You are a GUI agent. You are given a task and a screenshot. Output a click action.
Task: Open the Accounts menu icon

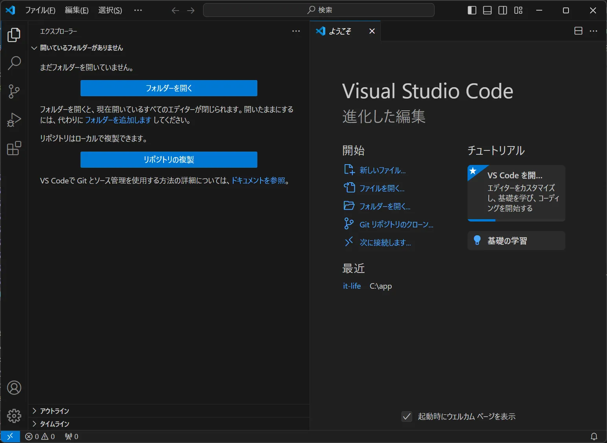click(14, 388)
